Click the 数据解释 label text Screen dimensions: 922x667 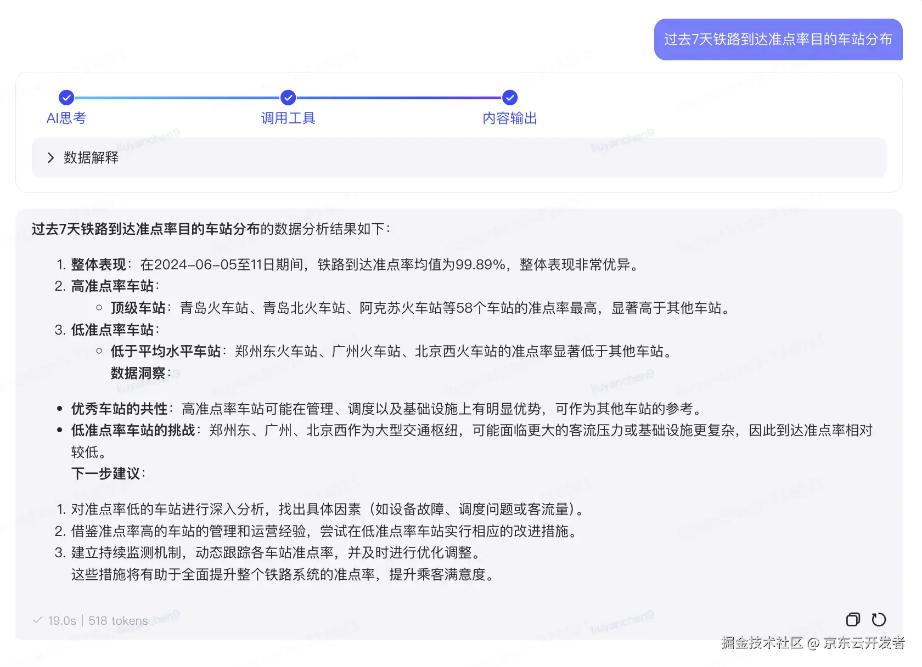91,158
